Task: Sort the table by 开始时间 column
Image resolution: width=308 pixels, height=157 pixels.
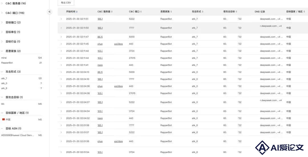Action: 77,12
